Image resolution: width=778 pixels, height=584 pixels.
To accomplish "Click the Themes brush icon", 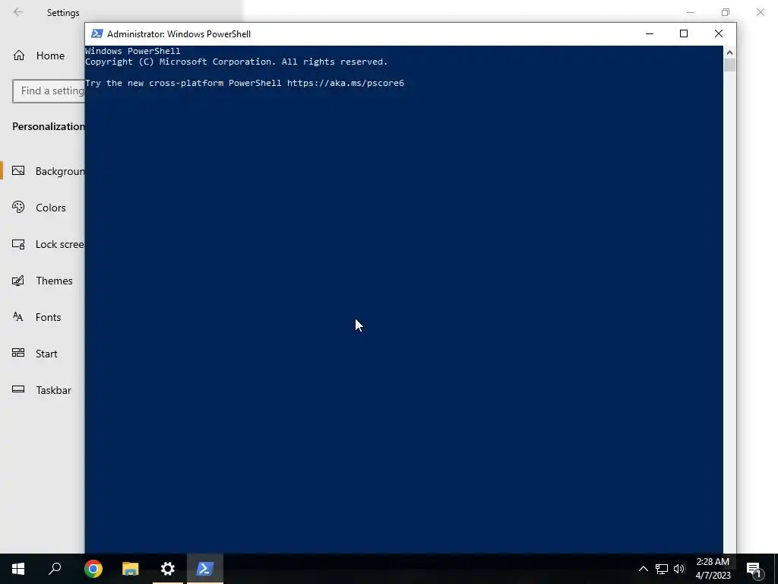I will pyautogui.click(x=18, y=281).
